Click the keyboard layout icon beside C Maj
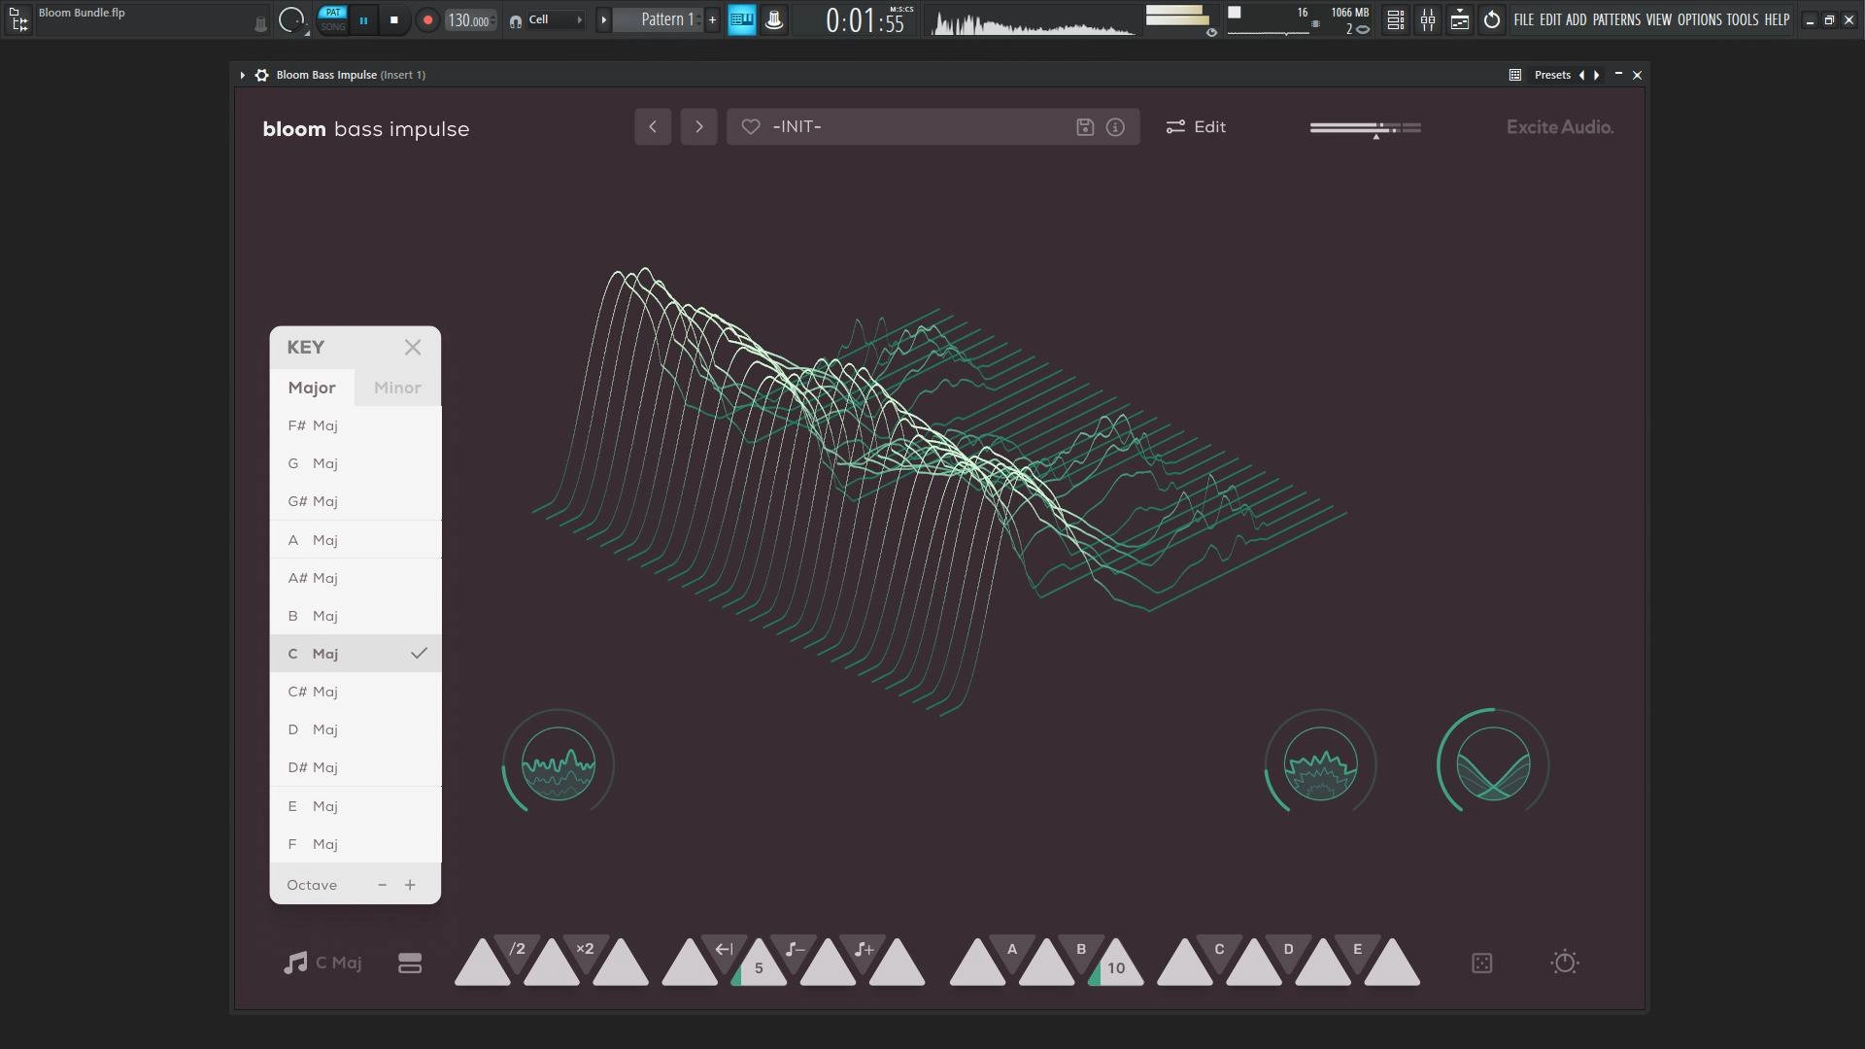Viewport: 1865px width, 1049px height. click(x=410, y=964)
